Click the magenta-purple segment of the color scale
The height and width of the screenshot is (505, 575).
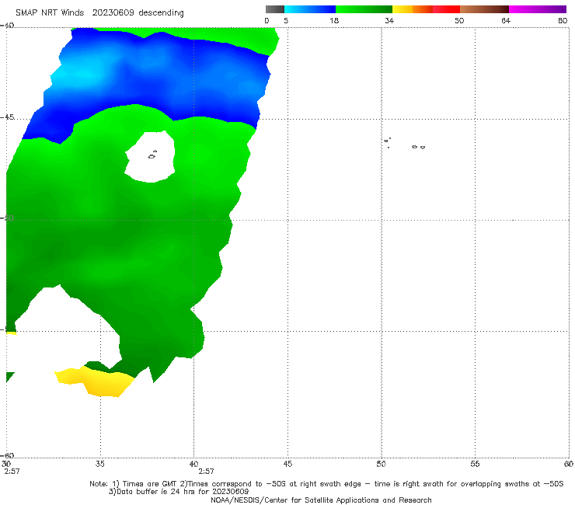[538, 9]
